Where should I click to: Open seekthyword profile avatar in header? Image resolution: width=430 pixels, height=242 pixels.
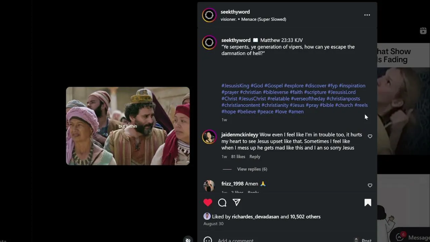pyautogui.click(x=209, y=15)
